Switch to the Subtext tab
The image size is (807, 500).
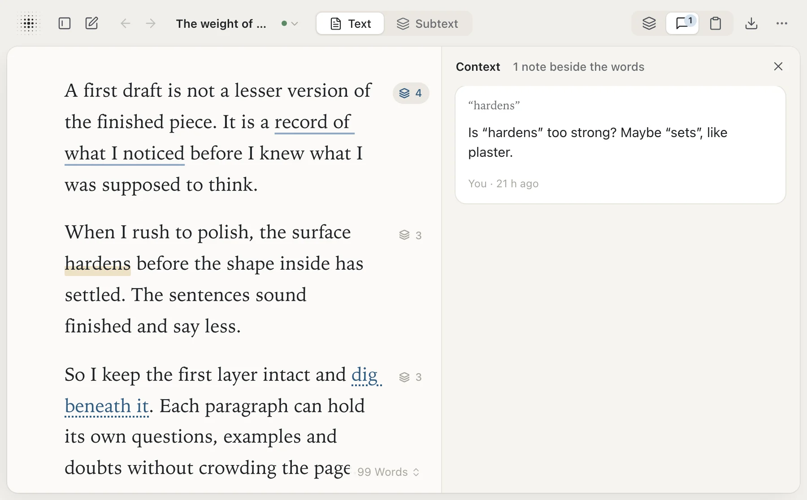428,24
